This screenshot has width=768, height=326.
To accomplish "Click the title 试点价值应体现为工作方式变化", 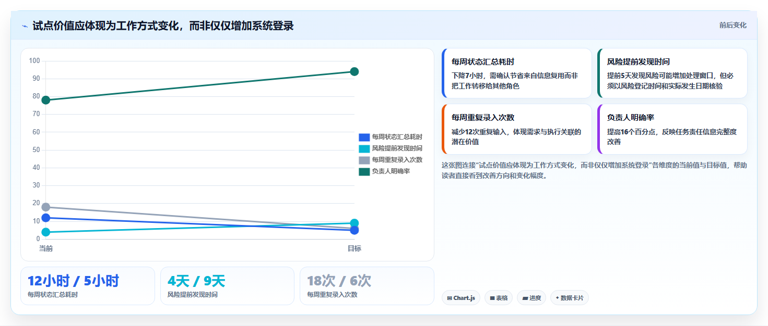I will click(163, 26).
